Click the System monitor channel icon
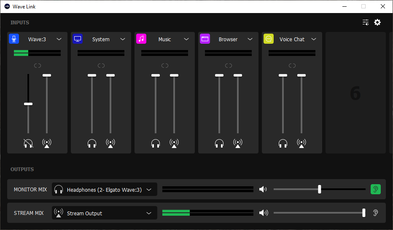Image resolution: width=393 pixels, height=230 pixels. point(78,39)
